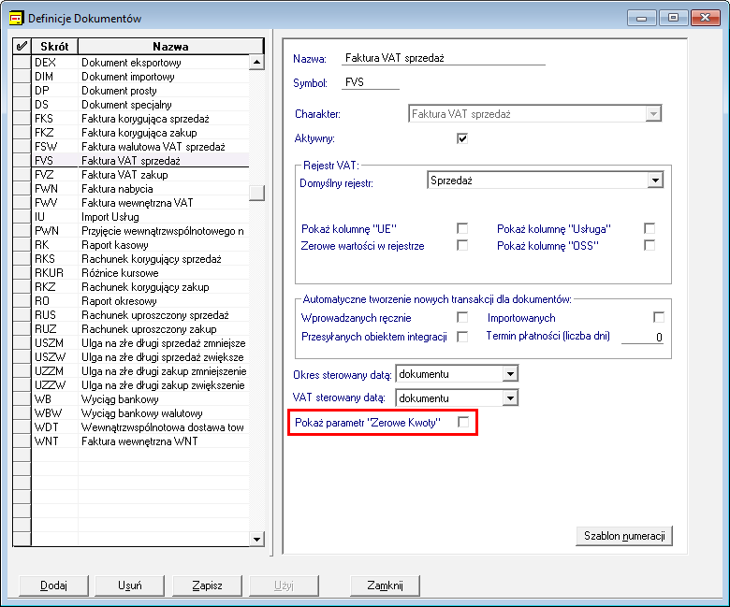
Task: Enable Pokaż kolumnę "Usługa" checkbox
Action: 650,228
